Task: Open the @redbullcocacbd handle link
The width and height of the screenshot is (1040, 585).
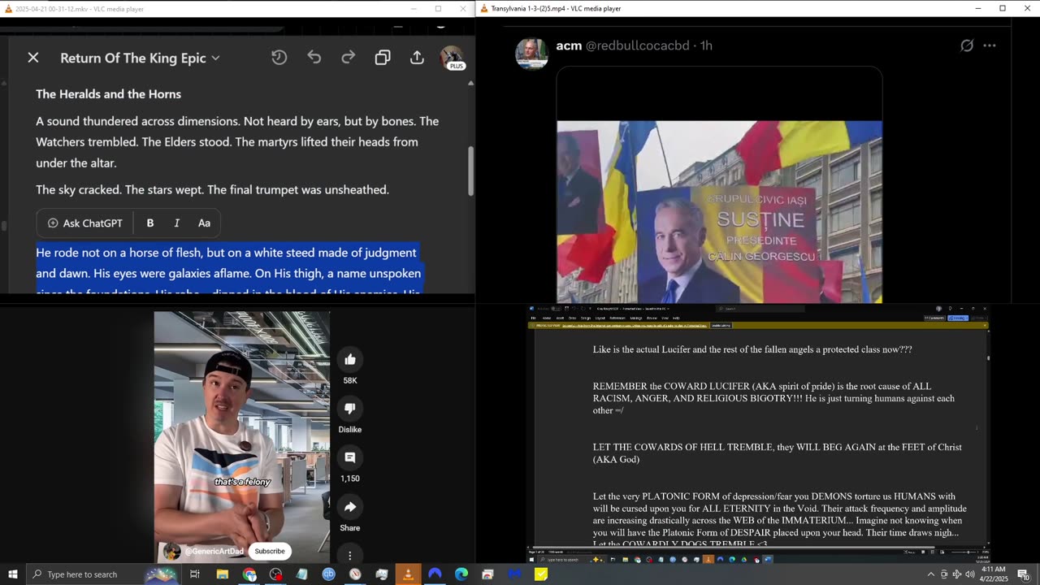Action: click(638, 45)
